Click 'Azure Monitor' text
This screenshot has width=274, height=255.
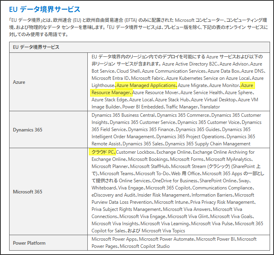(224, 85)
